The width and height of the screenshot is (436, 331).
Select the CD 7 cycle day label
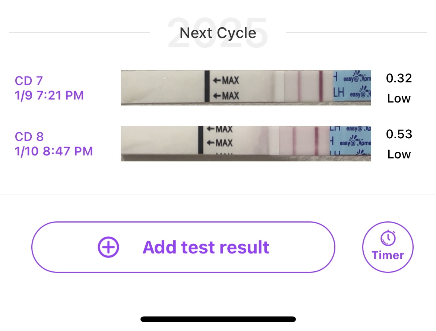[29, 81]
